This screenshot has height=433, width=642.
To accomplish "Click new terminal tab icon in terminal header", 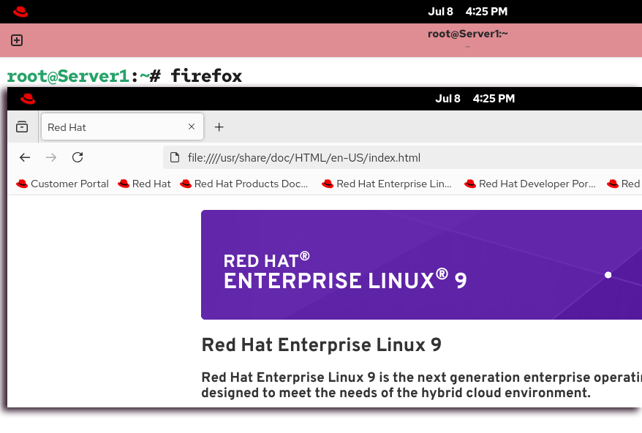I will coord(17,40).
